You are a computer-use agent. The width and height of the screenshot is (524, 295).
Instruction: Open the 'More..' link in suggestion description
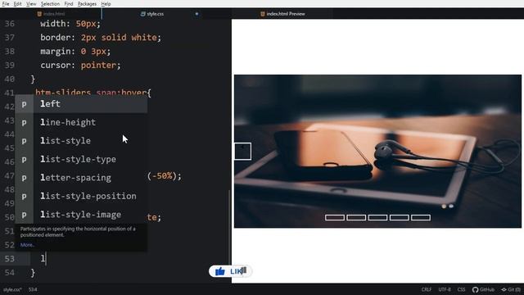[x=27, y=245]
